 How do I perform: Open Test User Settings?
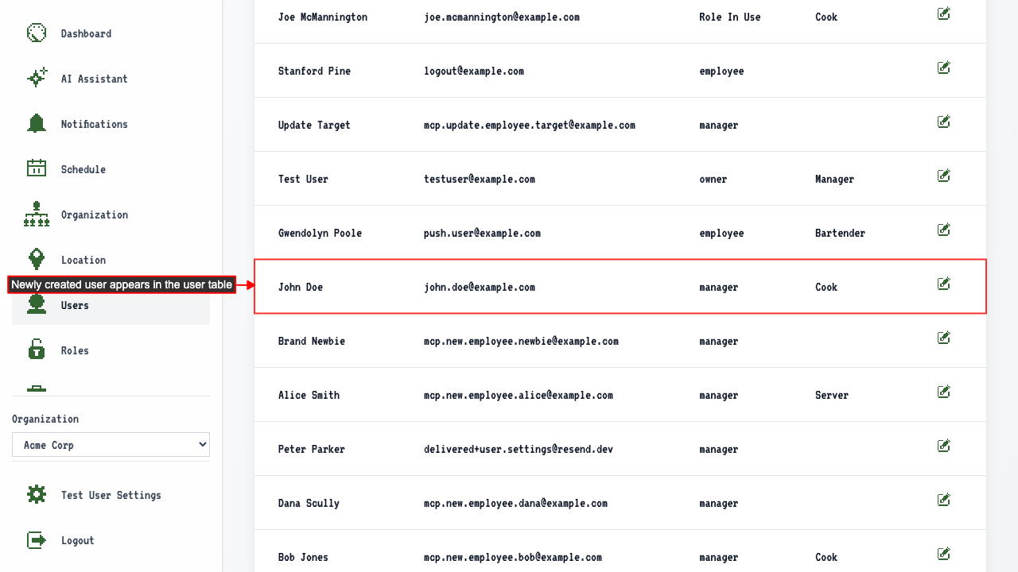[111, 495]
